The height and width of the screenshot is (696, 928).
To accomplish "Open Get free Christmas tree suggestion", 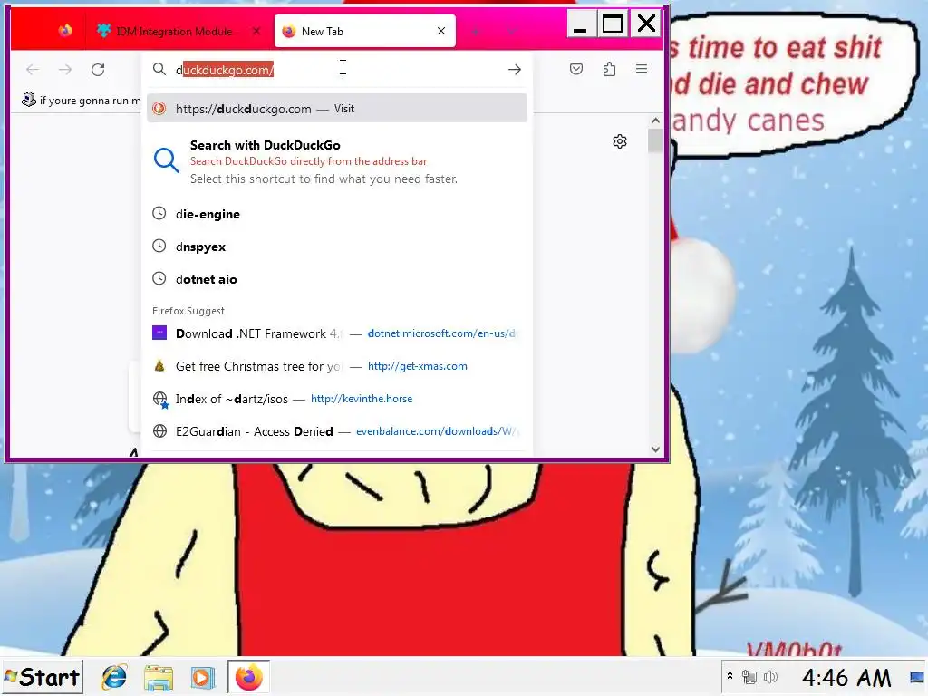I will tap(337, 366).
